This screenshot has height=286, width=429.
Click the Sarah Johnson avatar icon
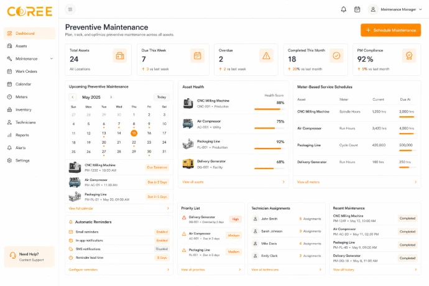[255, 231]
